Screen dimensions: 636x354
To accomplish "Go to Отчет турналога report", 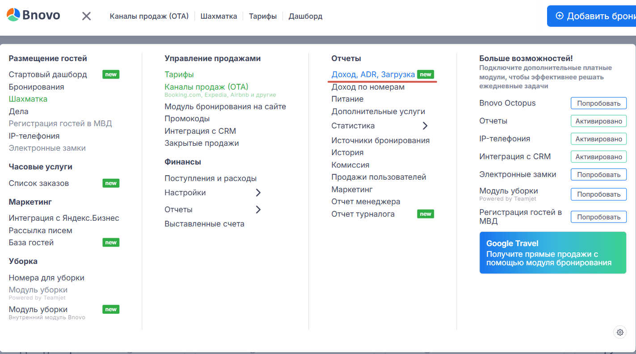I will [x=362, y=214].
